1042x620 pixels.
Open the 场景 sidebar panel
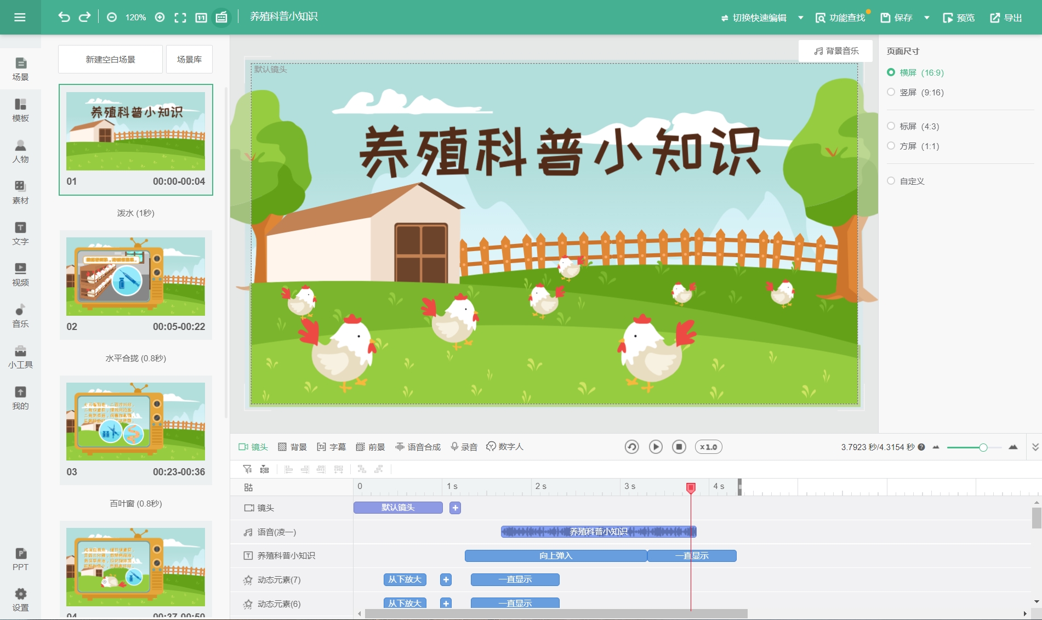pyautogui.click(x=20, y=69)
